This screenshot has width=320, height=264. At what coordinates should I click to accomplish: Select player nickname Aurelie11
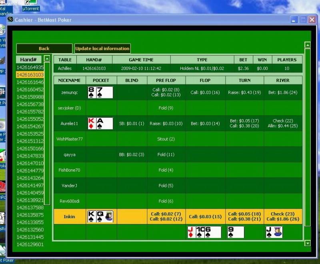tap(70, 124)
